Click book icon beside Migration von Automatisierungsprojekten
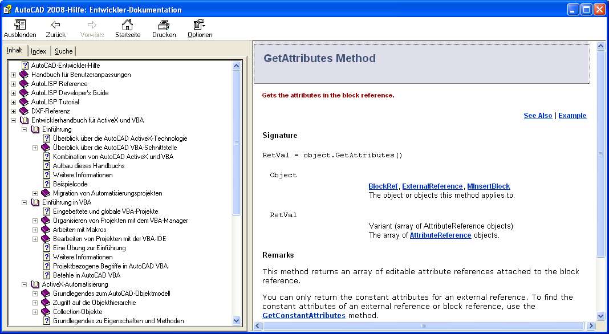The height and width of the screenshot is (334, 609). [x=46, y=193]
